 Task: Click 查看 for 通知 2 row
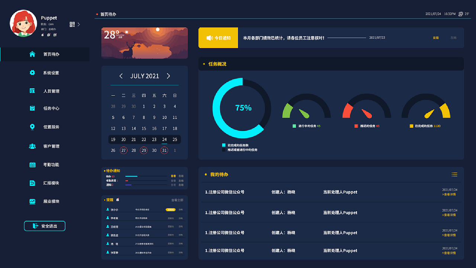pyautogui.click(x=173, y=185)
